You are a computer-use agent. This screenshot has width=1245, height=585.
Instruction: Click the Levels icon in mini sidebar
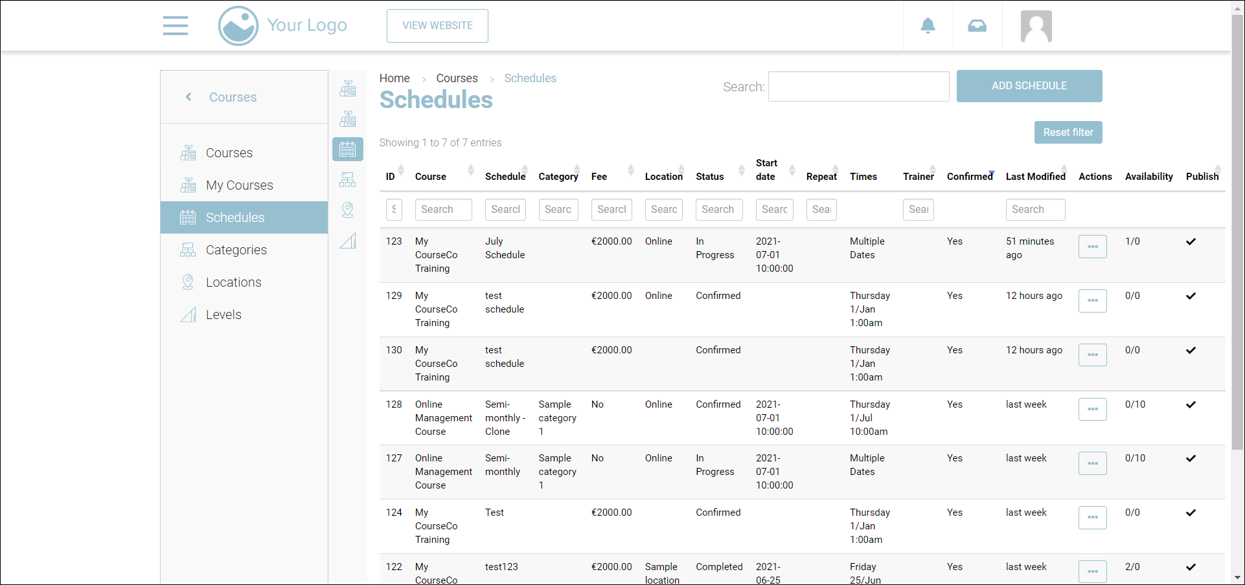pyautogui.click(x=348, y=241)
